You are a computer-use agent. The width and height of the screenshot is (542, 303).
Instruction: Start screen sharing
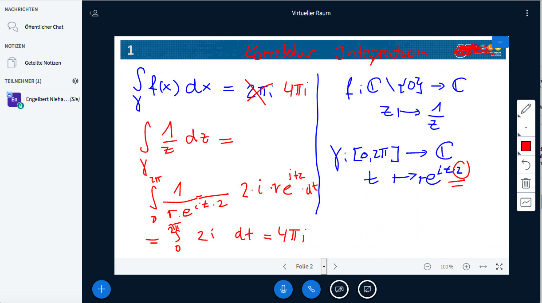pyautogui.click(x=367, y=289)
